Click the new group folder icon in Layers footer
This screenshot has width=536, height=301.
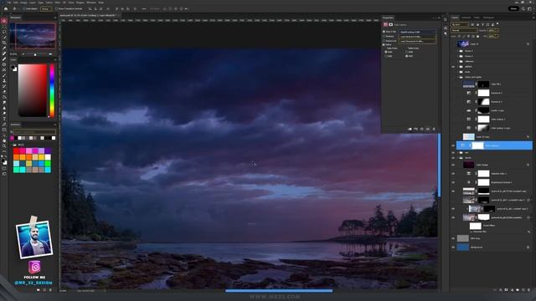(518, 290)
